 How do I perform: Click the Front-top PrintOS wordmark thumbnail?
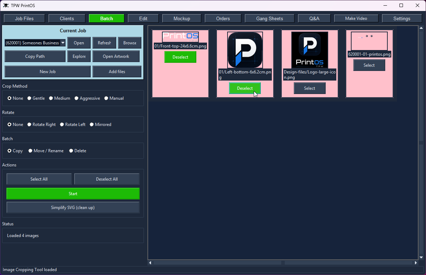point(180,37)
